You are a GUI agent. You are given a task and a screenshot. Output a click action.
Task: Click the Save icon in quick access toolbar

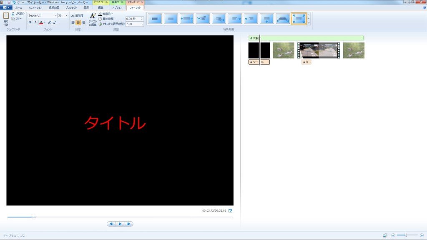(x=9, y=2)
